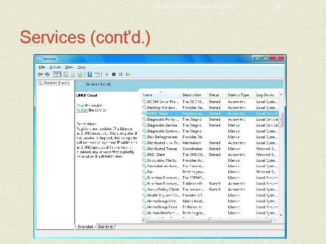Click the Refresh toolbar icon

point(73,74)
